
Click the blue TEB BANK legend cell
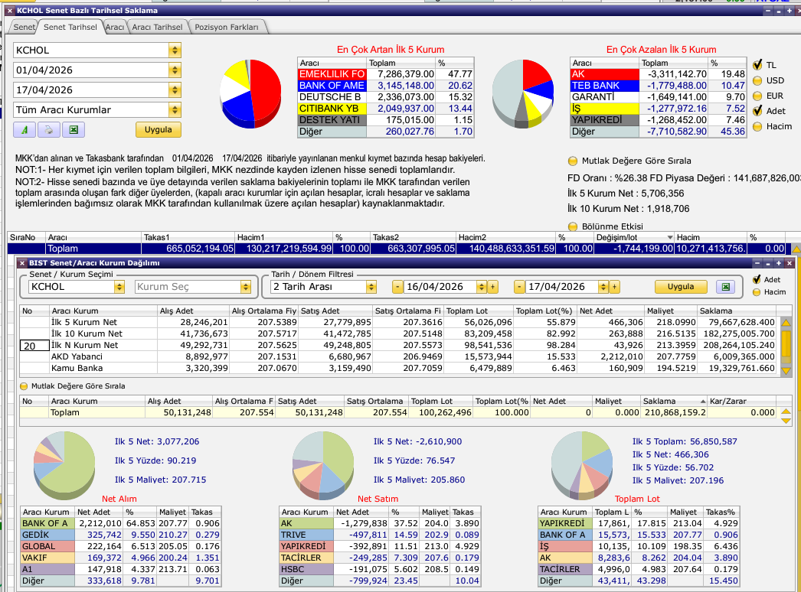click(x=605, y=86)
